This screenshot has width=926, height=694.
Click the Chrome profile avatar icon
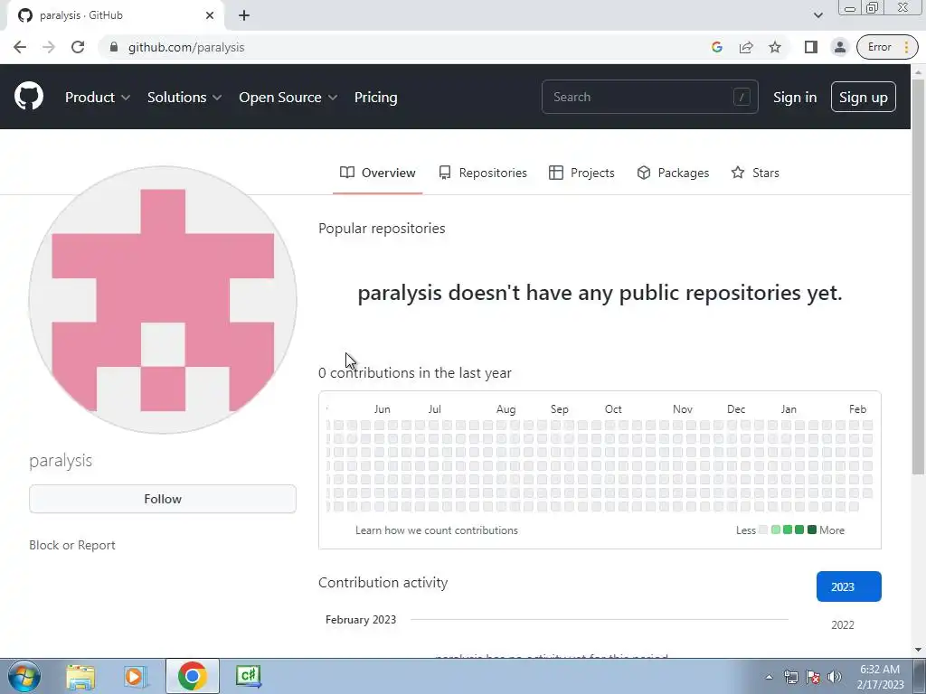pyautogui.click(x=839, y=47)
